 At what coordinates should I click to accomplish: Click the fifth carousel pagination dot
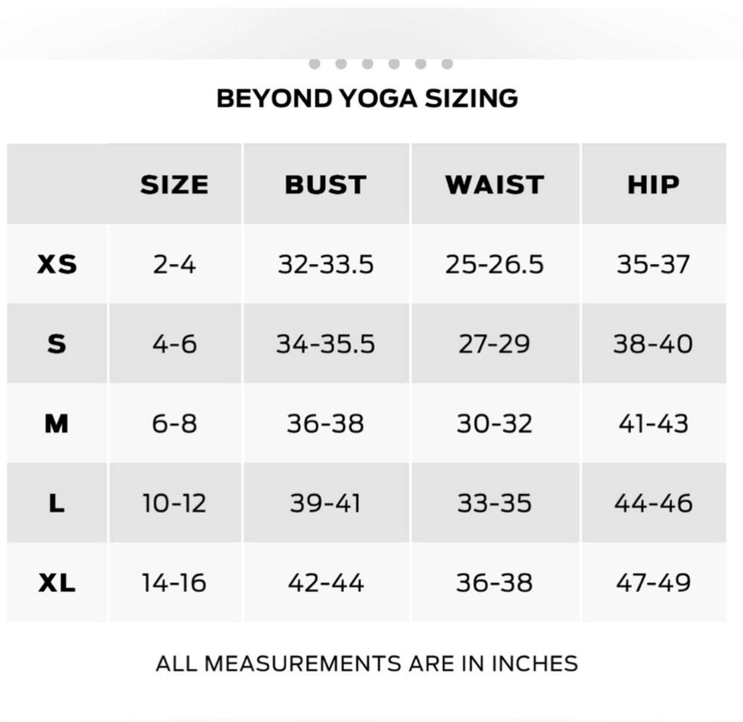[x=420, y=64]
